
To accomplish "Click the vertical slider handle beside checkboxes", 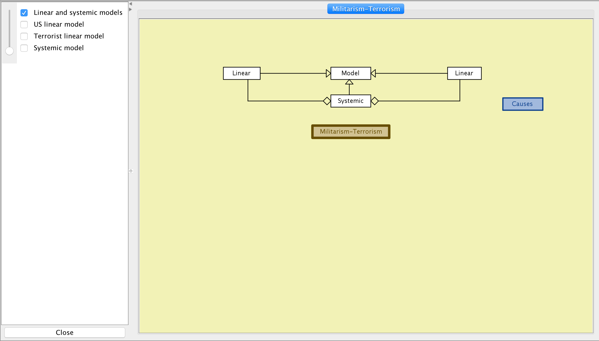I will pyautogui.click(x=9, y=51).
